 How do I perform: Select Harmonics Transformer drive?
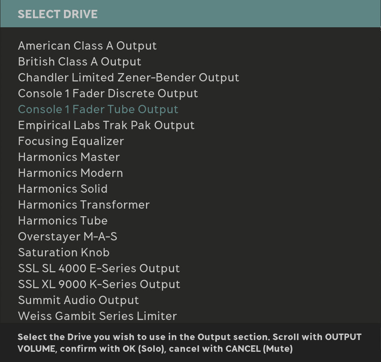(84, 205)
